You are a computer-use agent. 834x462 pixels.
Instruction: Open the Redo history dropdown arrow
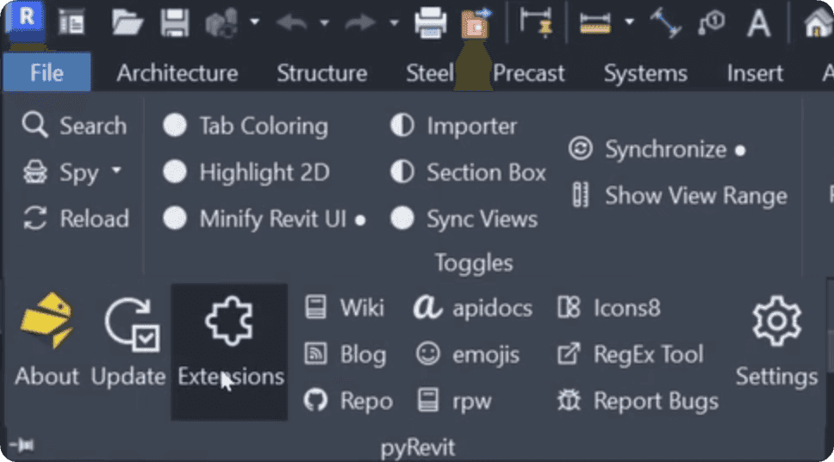click(x=394, y=23)
